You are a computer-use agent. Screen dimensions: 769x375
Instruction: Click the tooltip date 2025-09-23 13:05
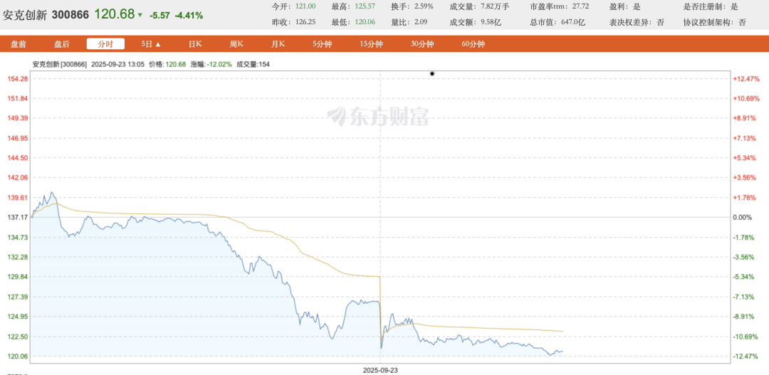click(117, 64)
